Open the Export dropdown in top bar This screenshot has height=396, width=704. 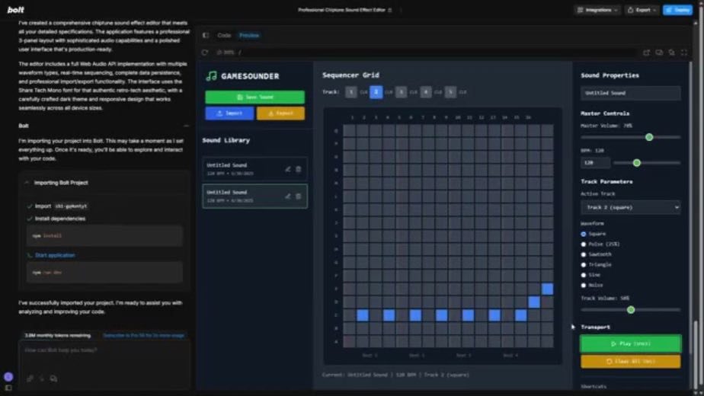pyautogui.click(x=642, y=10)
